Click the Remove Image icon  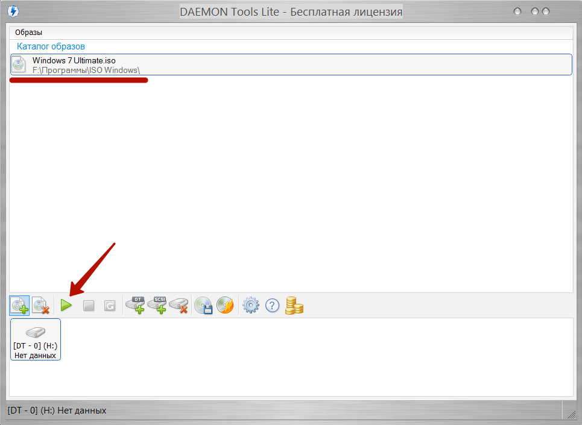pos(40,306)
